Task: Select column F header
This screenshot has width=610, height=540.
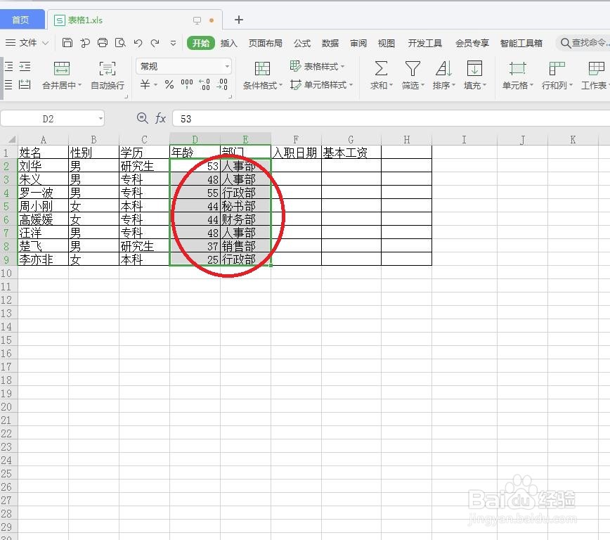Action: click(296, 139)
